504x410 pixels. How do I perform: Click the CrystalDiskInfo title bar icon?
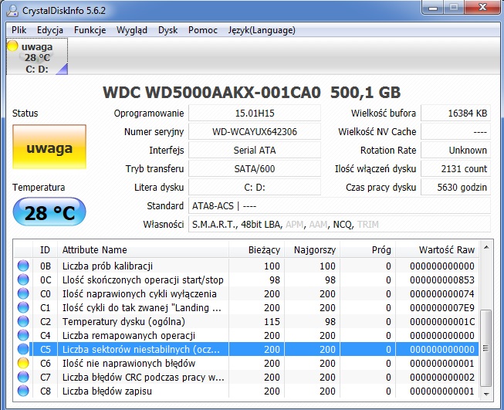point(12,11)
